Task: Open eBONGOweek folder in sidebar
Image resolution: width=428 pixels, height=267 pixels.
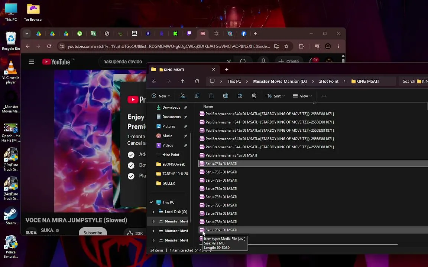Action: (x=174, y=164)
